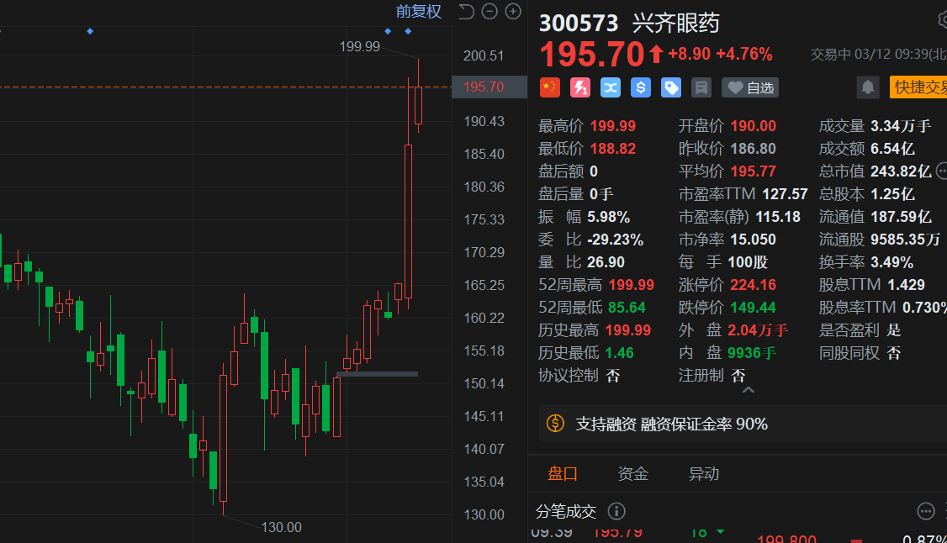Click the blue price tag icon
Screen dimensions: 947x543
point(671,88)
